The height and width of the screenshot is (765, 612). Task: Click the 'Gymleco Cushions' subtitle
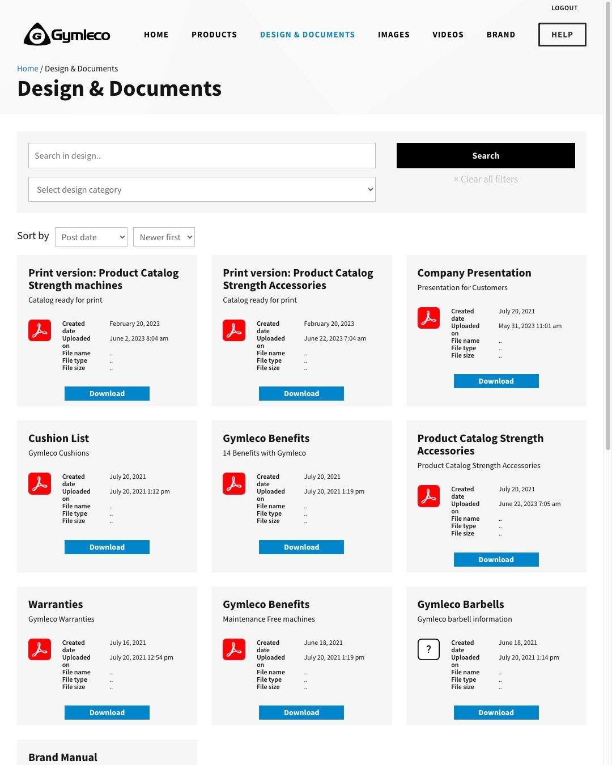(x=59, y=453)
